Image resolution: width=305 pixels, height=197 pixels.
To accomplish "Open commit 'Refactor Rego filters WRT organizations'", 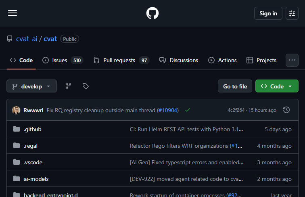I will tap(179, 146).
